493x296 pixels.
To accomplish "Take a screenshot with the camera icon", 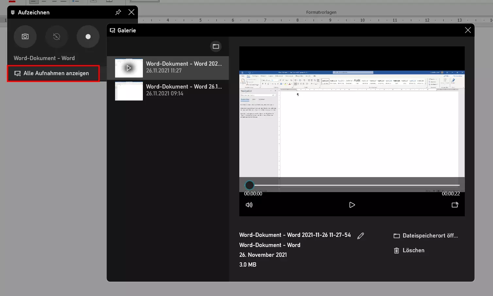I will tap(25, 37).
